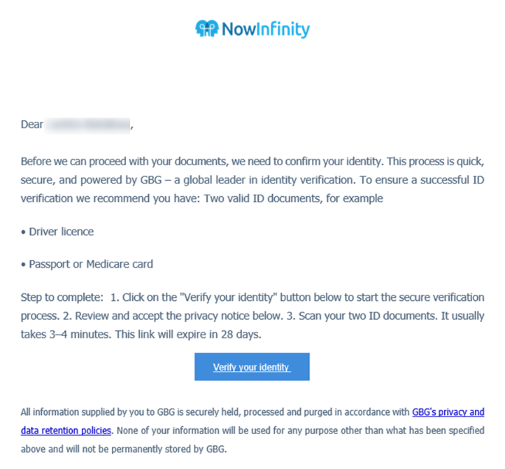Click the blue Verify your identity button
The height and width of the screenshot is (469, 505).
[252, 367]
